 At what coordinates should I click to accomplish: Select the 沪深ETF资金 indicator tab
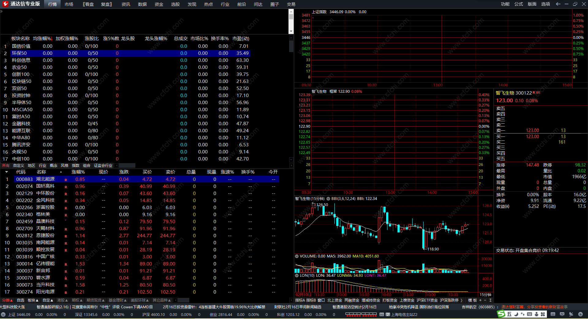[427, 300]
